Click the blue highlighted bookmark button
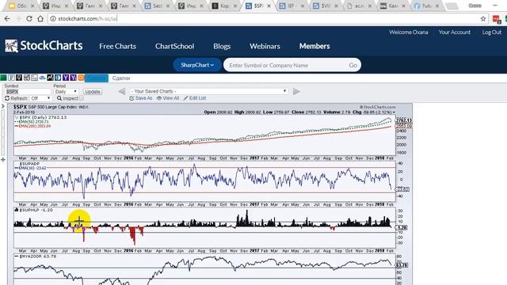Screen dimensions: 507x285 point(97,78)
